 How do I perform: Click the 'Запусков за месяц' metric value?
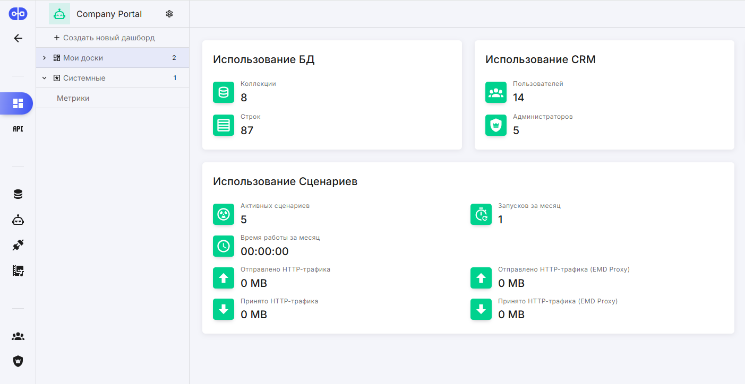pos(500,219)
